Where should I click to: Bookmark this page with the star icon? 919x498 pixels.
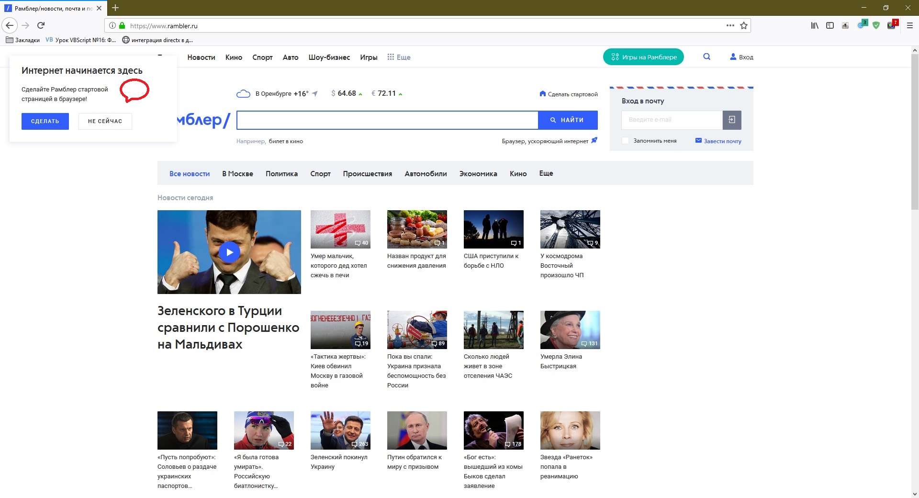(x=744, y=25)
